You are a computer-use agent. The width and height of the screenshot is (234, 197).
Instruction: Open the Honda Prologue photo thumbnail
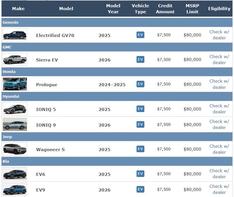[15, 84]
